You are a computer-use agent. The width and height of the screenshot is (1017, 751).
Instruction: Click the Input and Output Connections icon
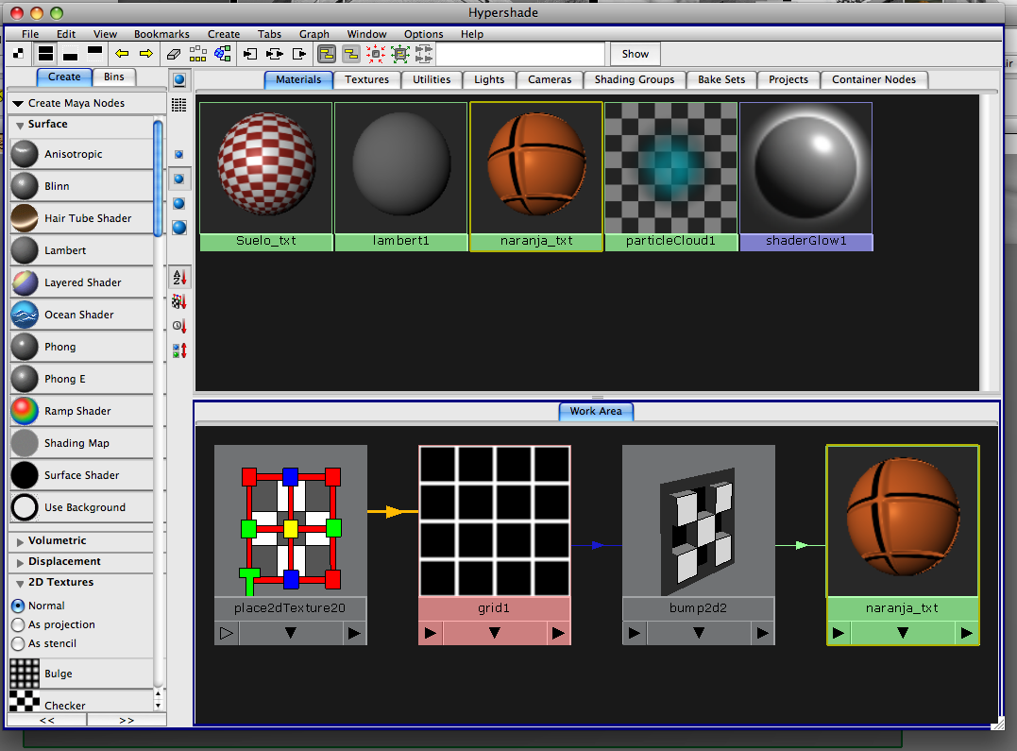pyautogui.click(x=273, y=54)
